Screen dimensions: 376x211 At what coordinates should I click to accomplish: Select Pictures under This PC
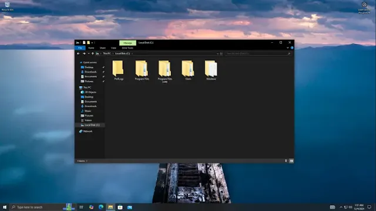tap(89, 115)
